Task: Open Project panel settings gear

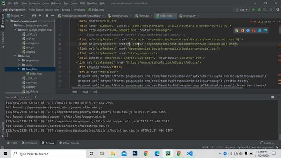Action: click(47, 16)
